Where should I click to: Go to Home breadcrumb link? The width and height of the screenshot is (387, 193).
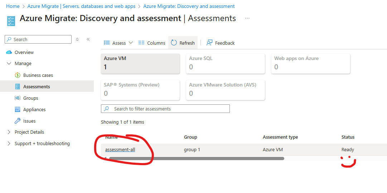click(x=13, y=6)
